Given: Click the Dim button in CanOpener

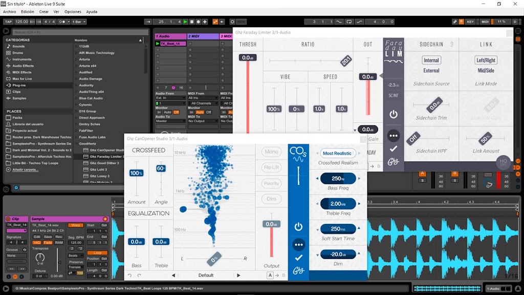Looking at the screenshot, I should point(271,199).
